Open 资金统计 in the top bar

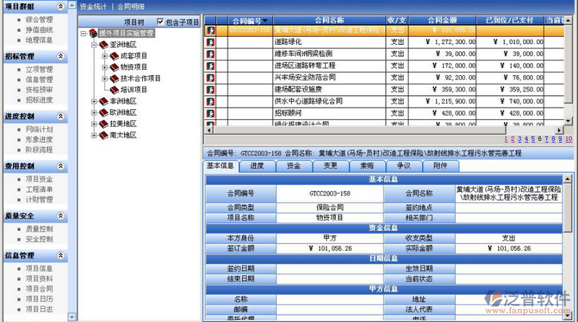(93, 6)
